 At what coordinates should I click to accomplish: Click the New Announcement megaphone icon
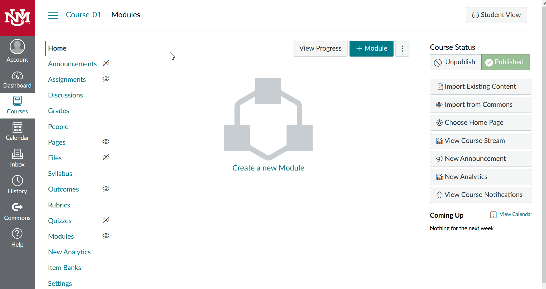click(440, 159)
